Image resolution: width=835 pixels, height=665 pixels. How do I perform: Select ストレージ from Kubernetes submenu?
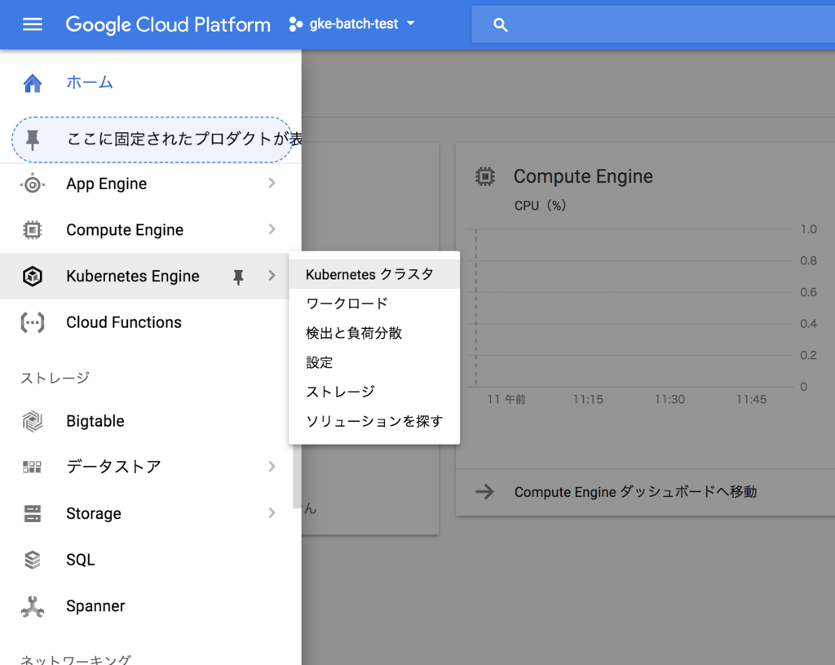(373, 392)
